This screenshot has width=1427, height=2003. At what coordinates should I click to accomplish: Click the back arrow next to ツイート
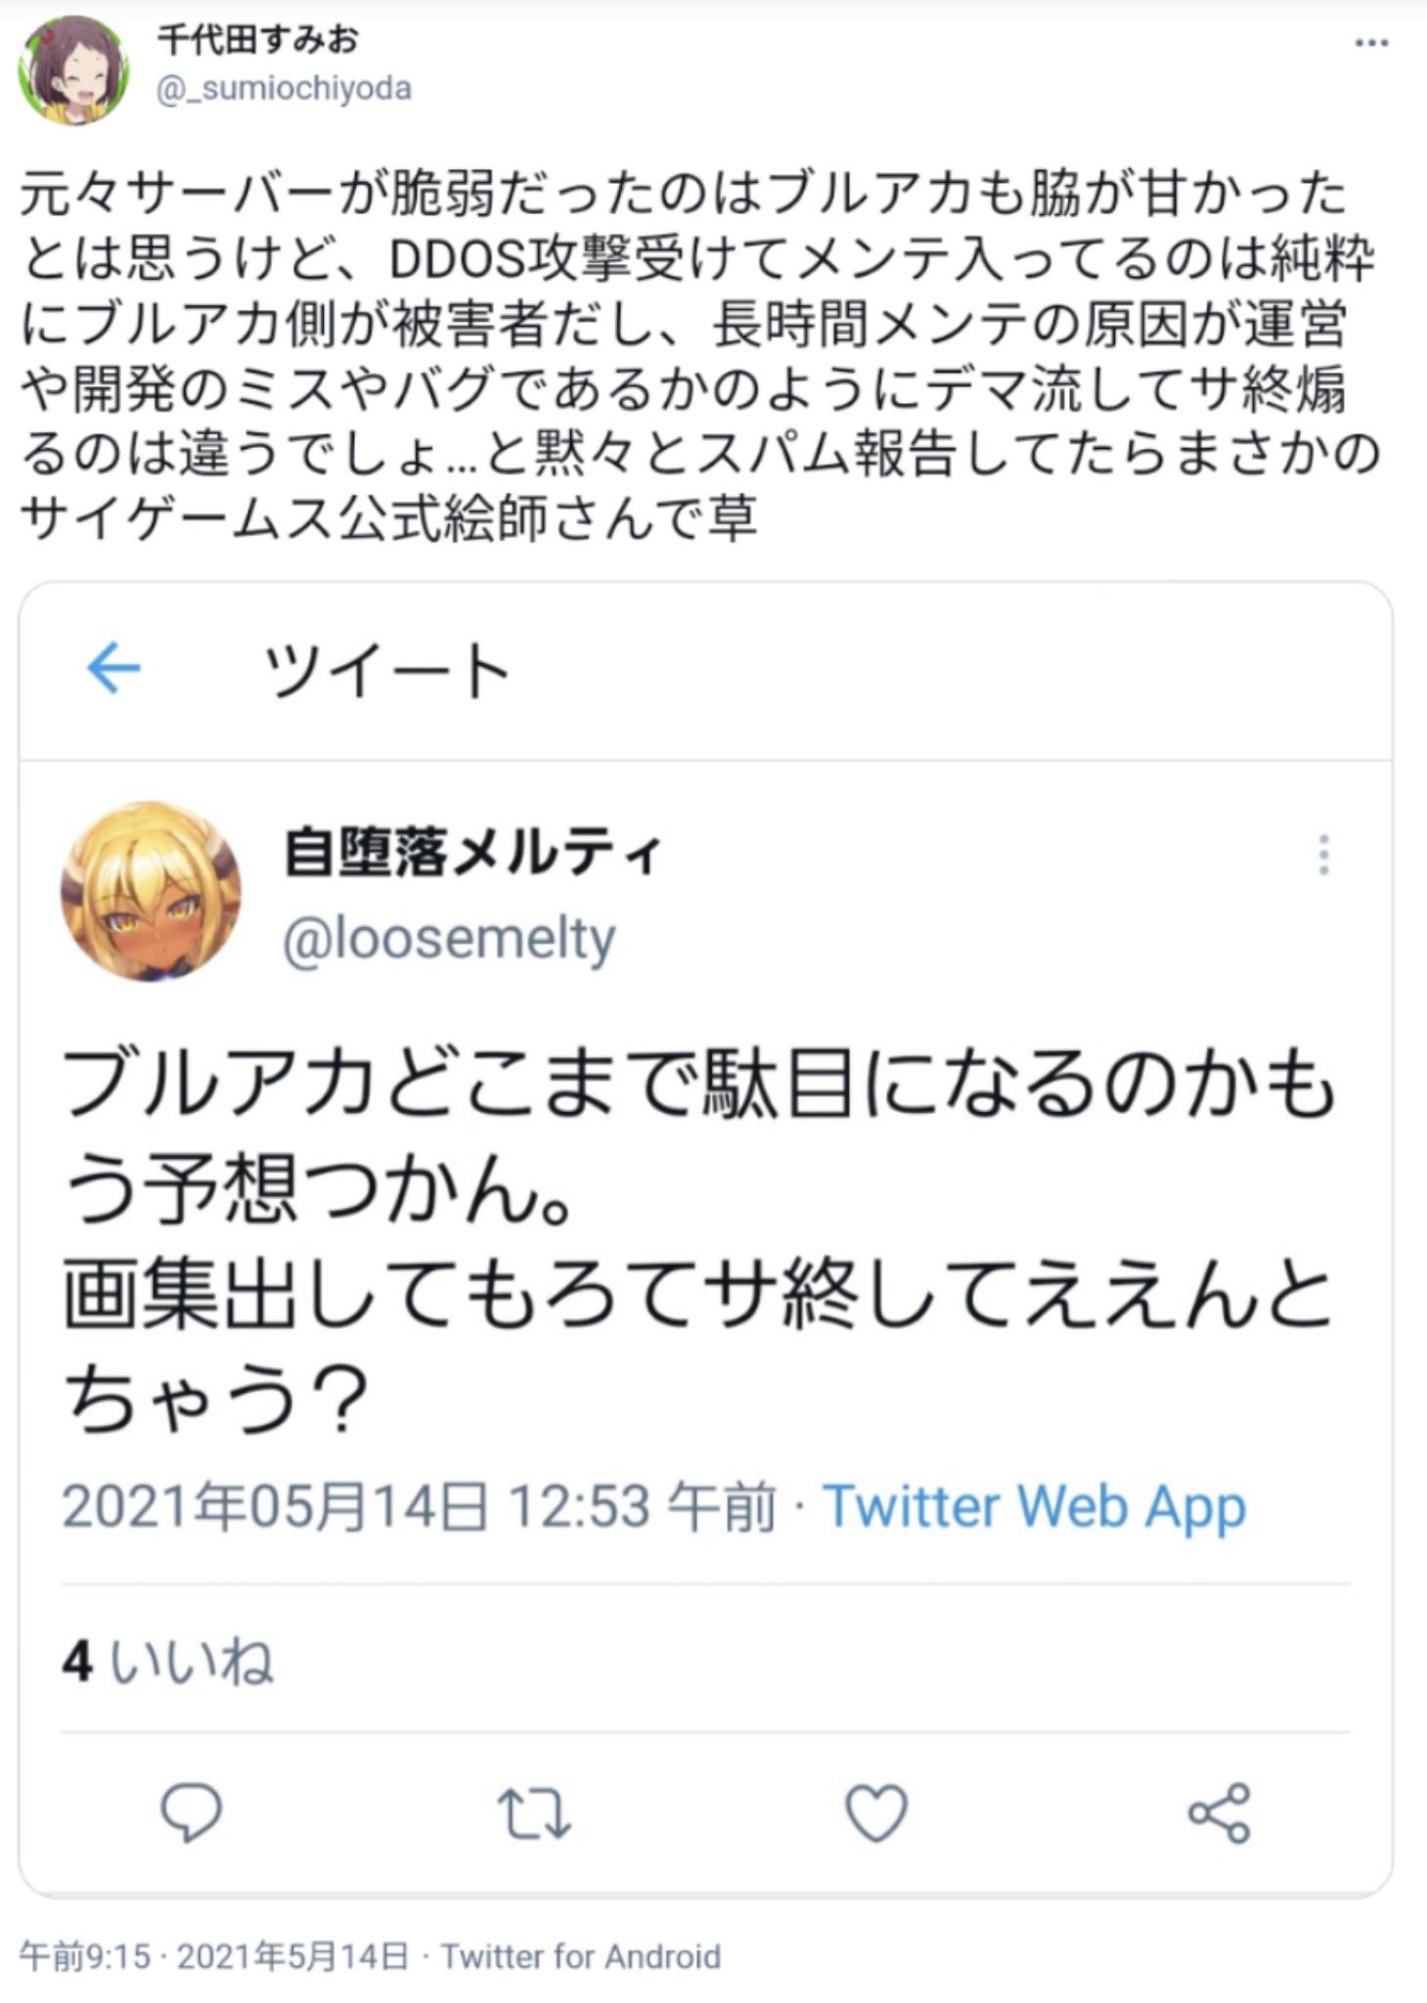click(113, 665)
